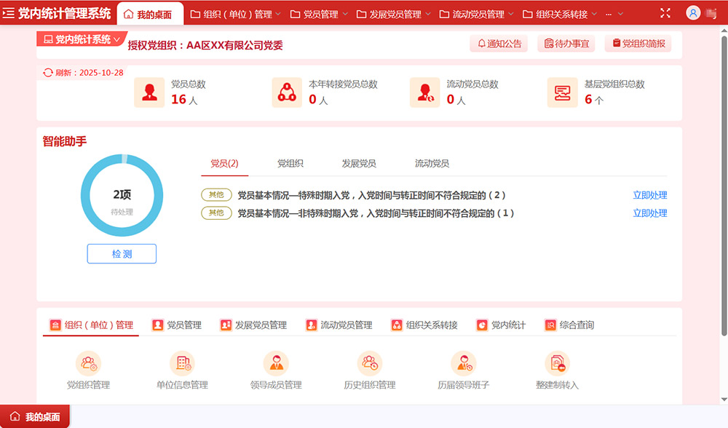Image resolution: width=728 pixels, height=428 pixels.
Task: Click the 党内统计 tab icon
Action: click(x=482, y=325)
